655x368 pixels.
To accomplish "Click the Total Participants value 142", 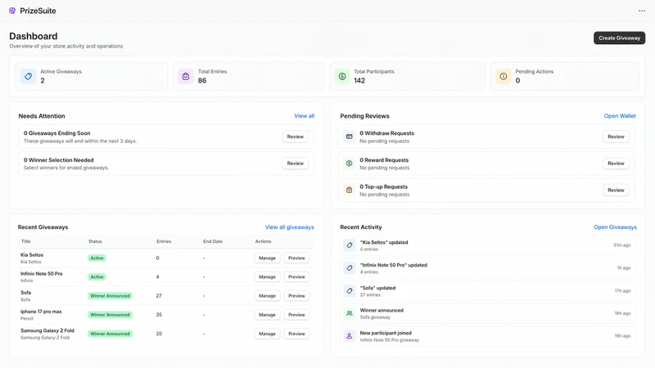I will (x=359, y=80).
